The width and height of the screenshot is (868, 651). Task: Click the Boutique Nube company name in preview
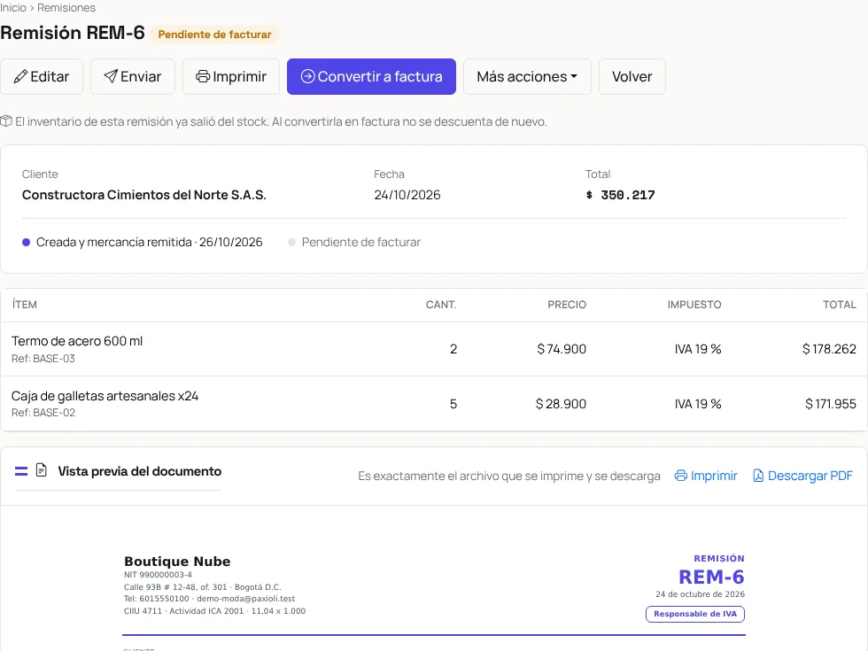tap(177, 562)
